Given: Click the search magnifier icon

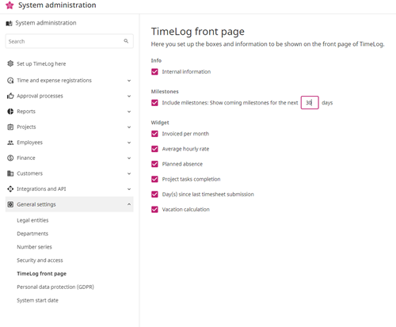Looking at the screenshot, I should pyautogui.click(x=126, y=41).
